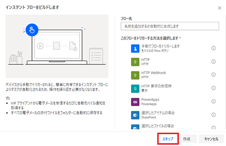Open info for 選択したアイテムの場合
The image size is (226, 146).
click(213, 115)
